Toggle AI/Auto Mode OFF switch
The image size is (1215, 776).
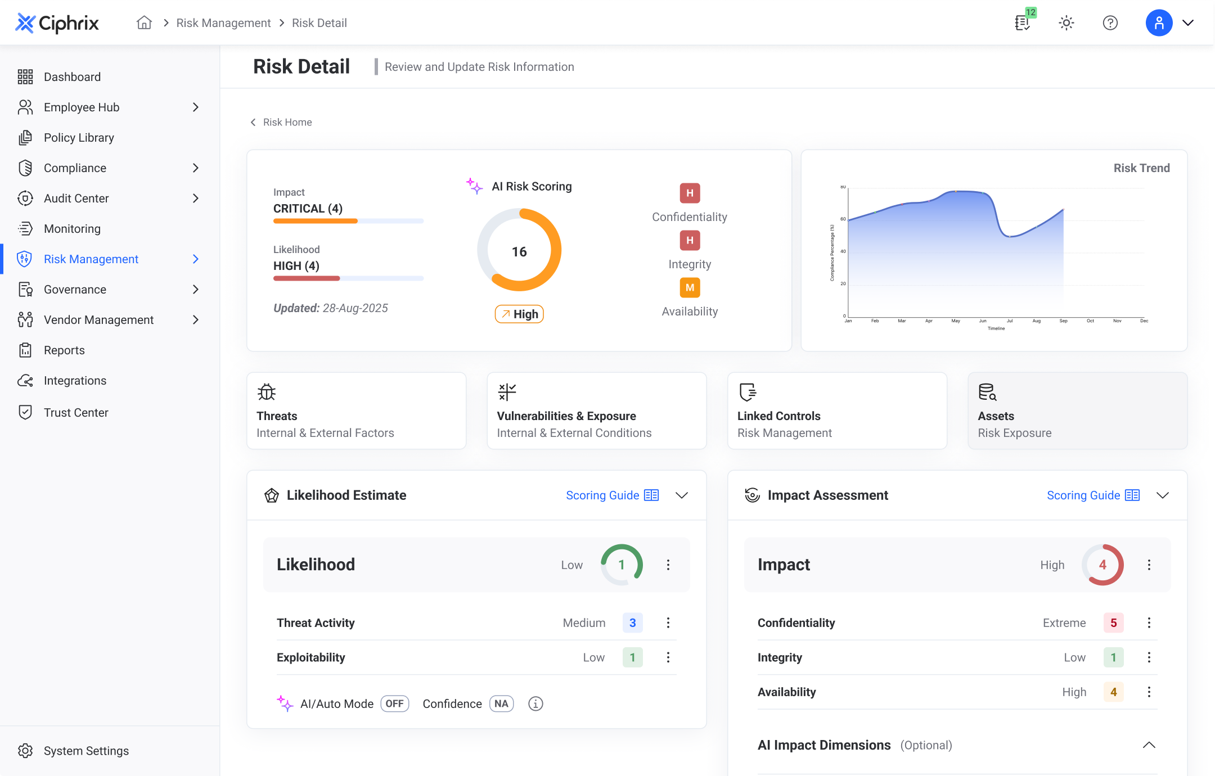(394, 703)
